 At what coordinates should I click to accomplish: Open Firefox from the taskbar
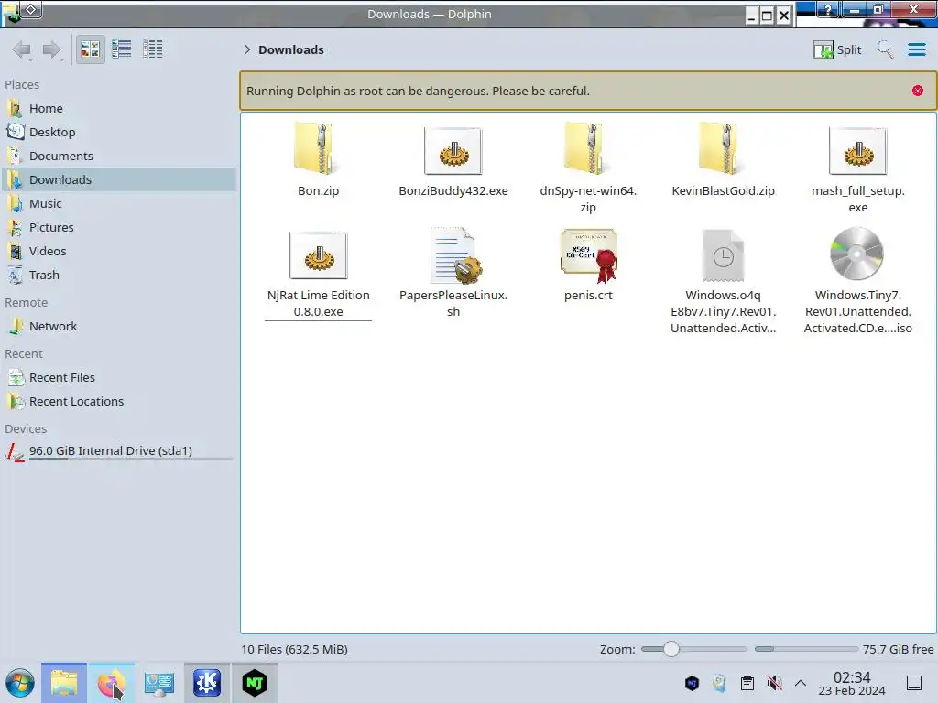coord(111,683)
